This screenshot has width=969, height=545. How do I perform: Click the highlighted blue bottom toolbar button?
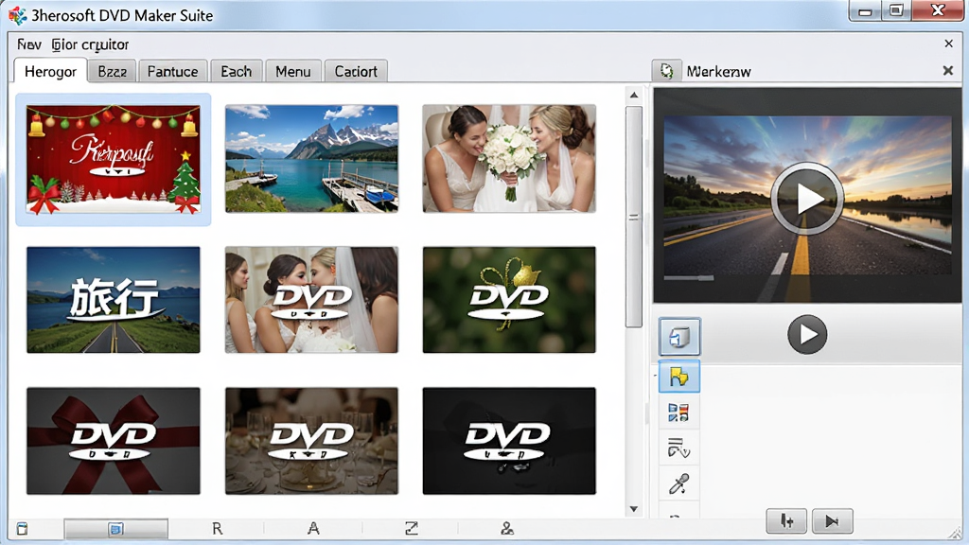(x=115, y=529)
